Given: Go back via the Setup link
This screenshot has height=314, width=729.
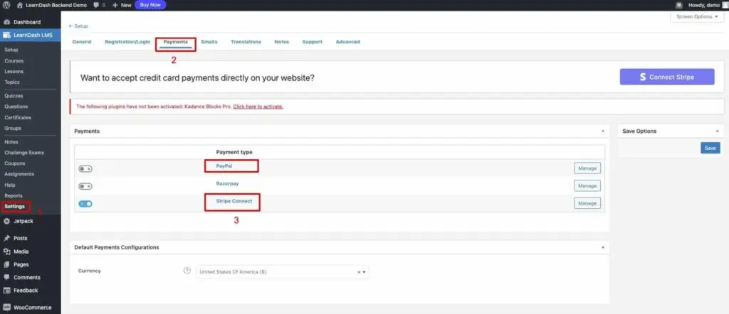Looking at the screenshot, I should tap(78, 26).
